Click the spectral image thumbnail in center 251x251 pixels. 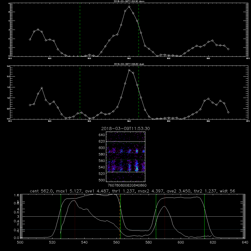pyautogui.click(x=126, y=157)
